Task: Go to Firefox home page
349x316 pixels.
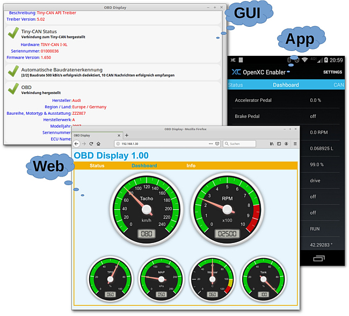Action: [x=98, y=144]
